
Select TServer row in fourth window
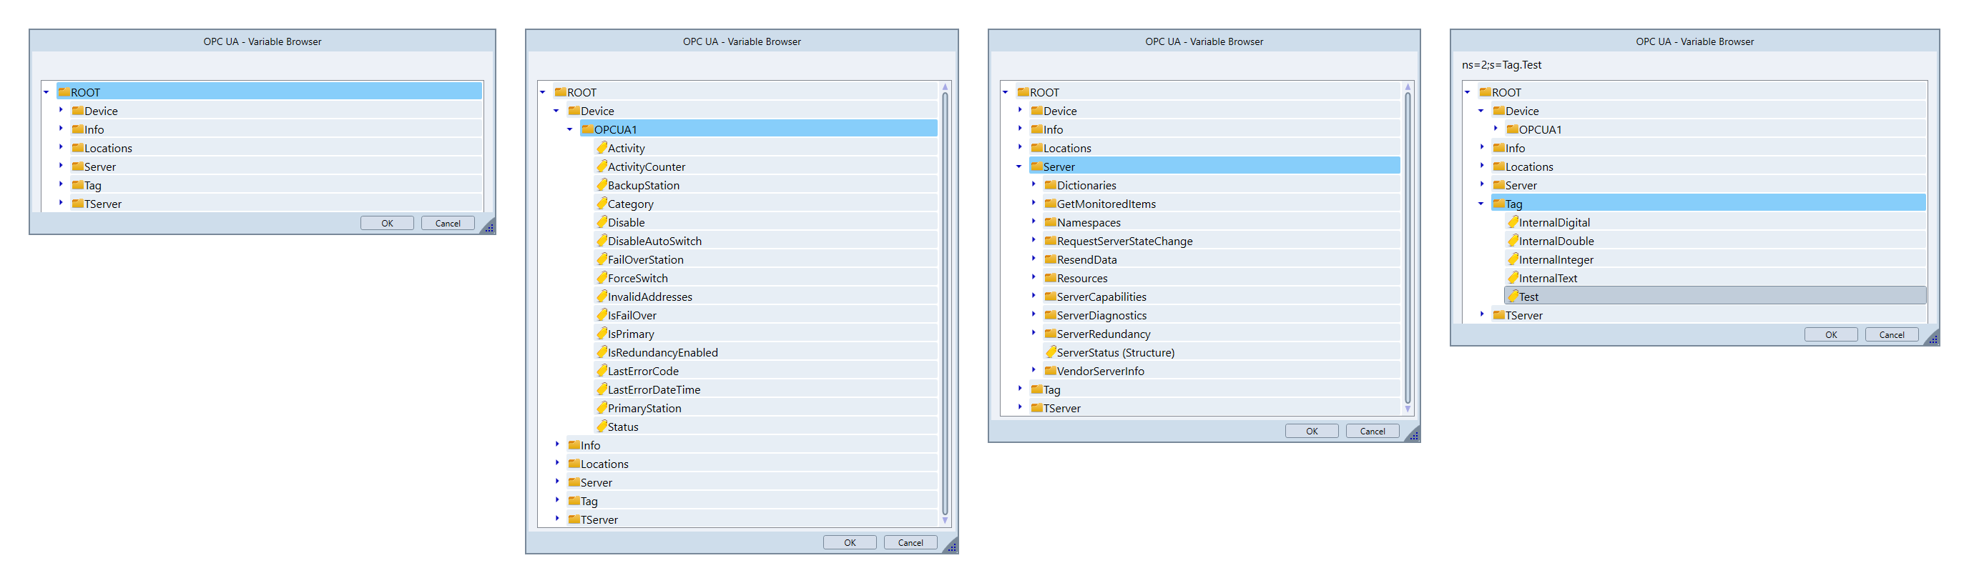(1709, 315)
